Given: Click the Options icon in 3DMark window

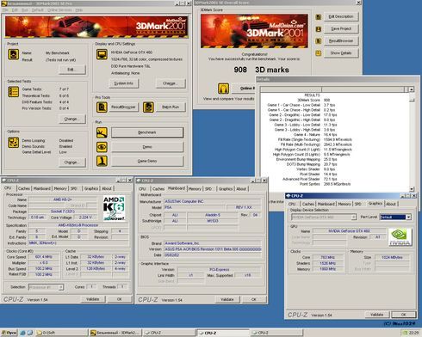Looking at the screenshot, I should pos(13,143).
